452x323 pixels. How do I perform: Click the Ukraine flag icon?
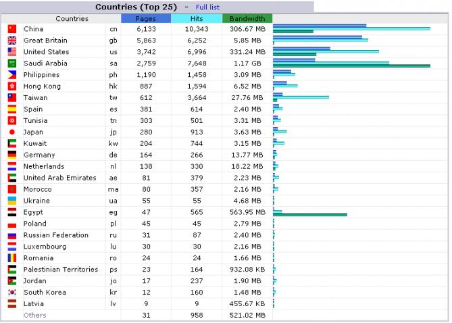pyautogui.click(x=11, y=201)
